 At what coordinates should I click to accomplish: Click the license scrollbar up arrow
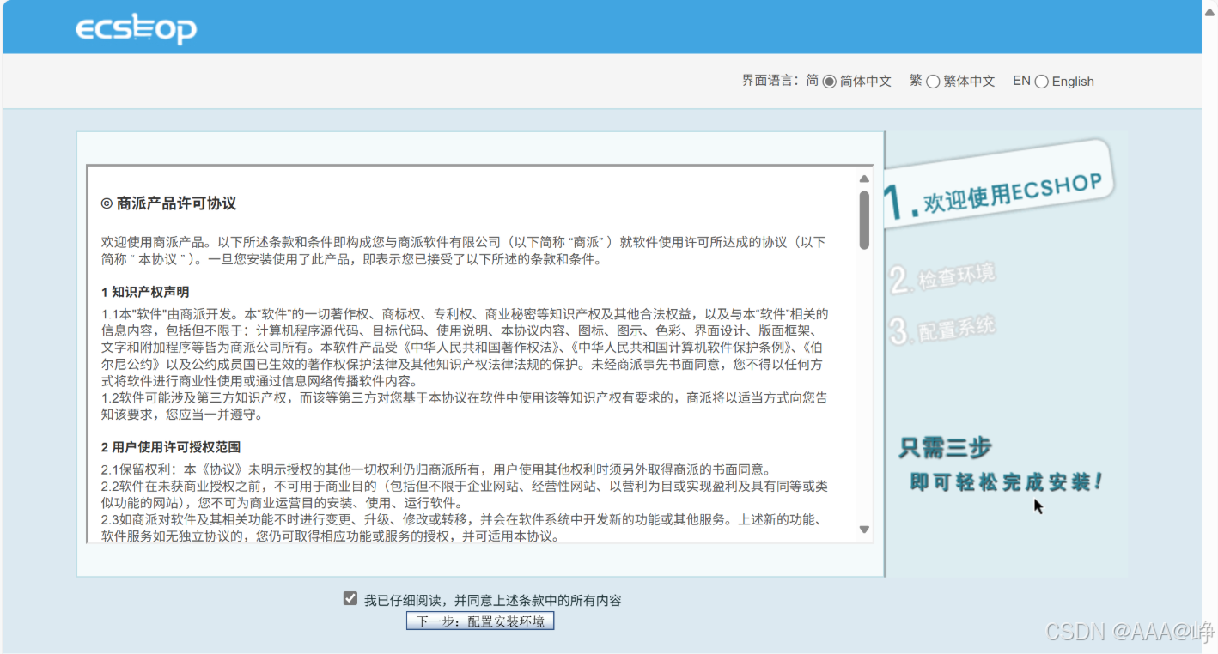click(864, 179)
